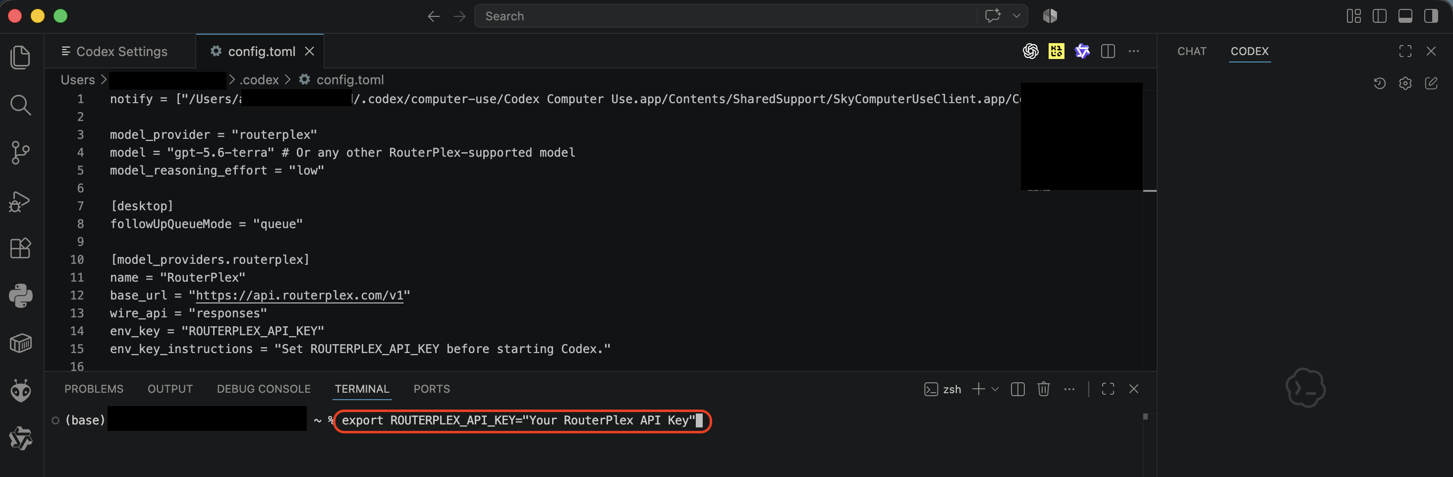Open the Search view in activity bar

[x=21, y=105]
